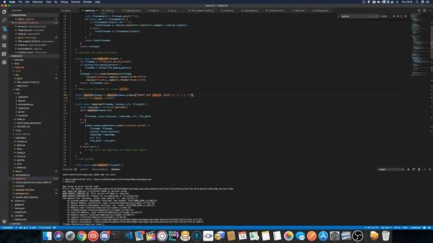Screen dimensions: 433x243
Task: Change language mode JavaScript in status bar
Action: 415,228
